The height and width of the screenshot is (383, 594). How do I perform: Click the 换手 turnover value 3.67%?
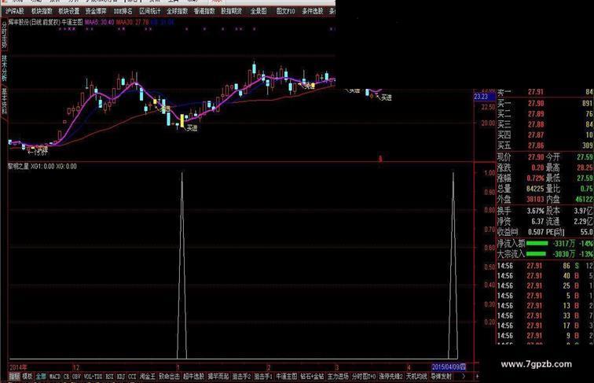pos(535,211)
